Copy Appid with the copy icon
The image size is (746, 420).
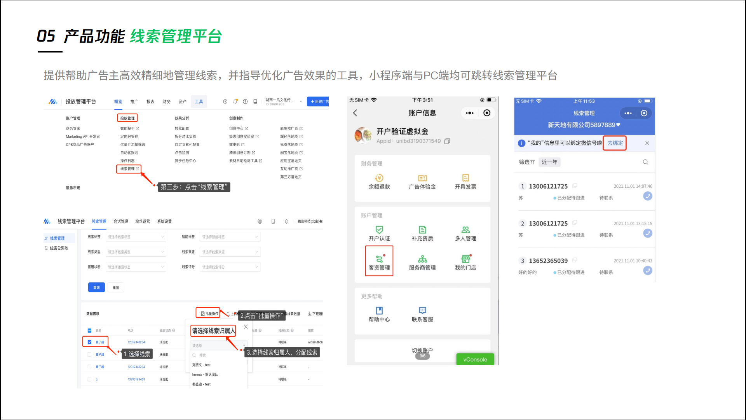click(447, 141)
